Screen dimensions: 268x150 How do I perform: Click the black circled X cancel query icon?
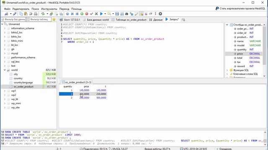coord(160,14)
